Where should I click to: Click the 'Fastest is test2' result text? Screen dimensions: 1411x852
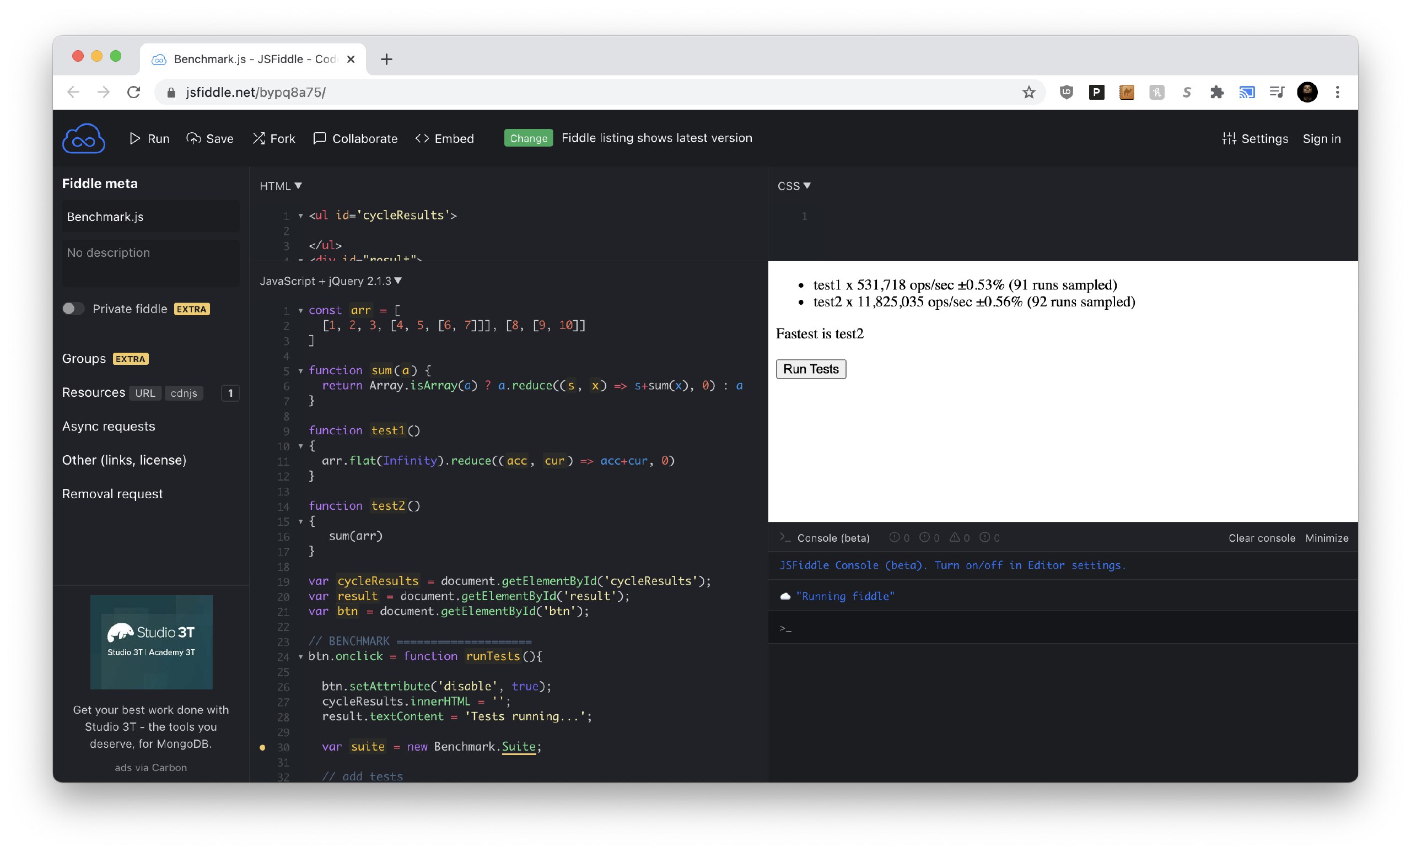coord(820,334)
